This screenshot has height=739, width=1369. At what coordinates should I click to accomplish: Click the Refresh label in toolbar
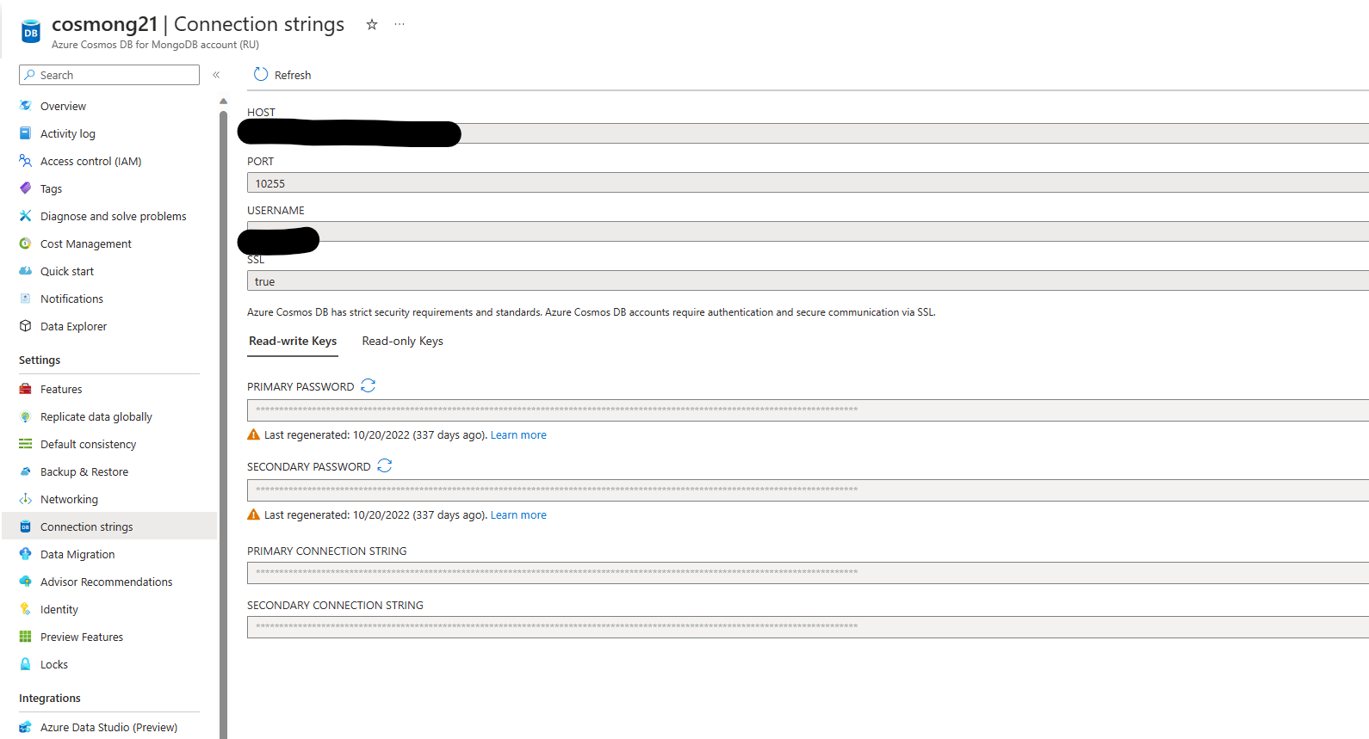point(293,76)
